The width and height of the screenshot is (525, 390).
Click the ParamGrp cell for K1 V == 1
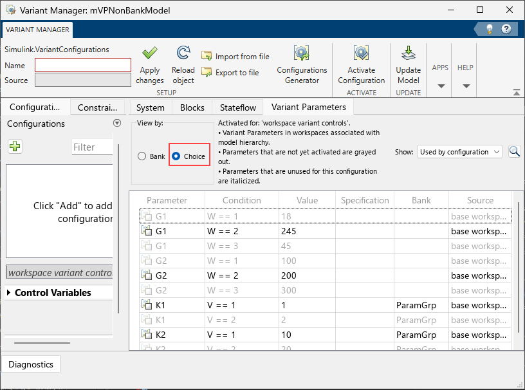click(x=421, y=305)
